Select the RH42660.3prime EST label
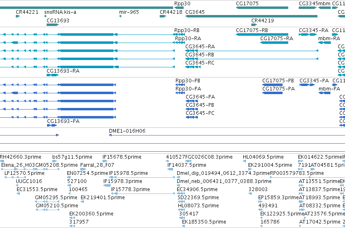Image resolution: width=345 pixels, height=228 pixels. coord(20,157)
